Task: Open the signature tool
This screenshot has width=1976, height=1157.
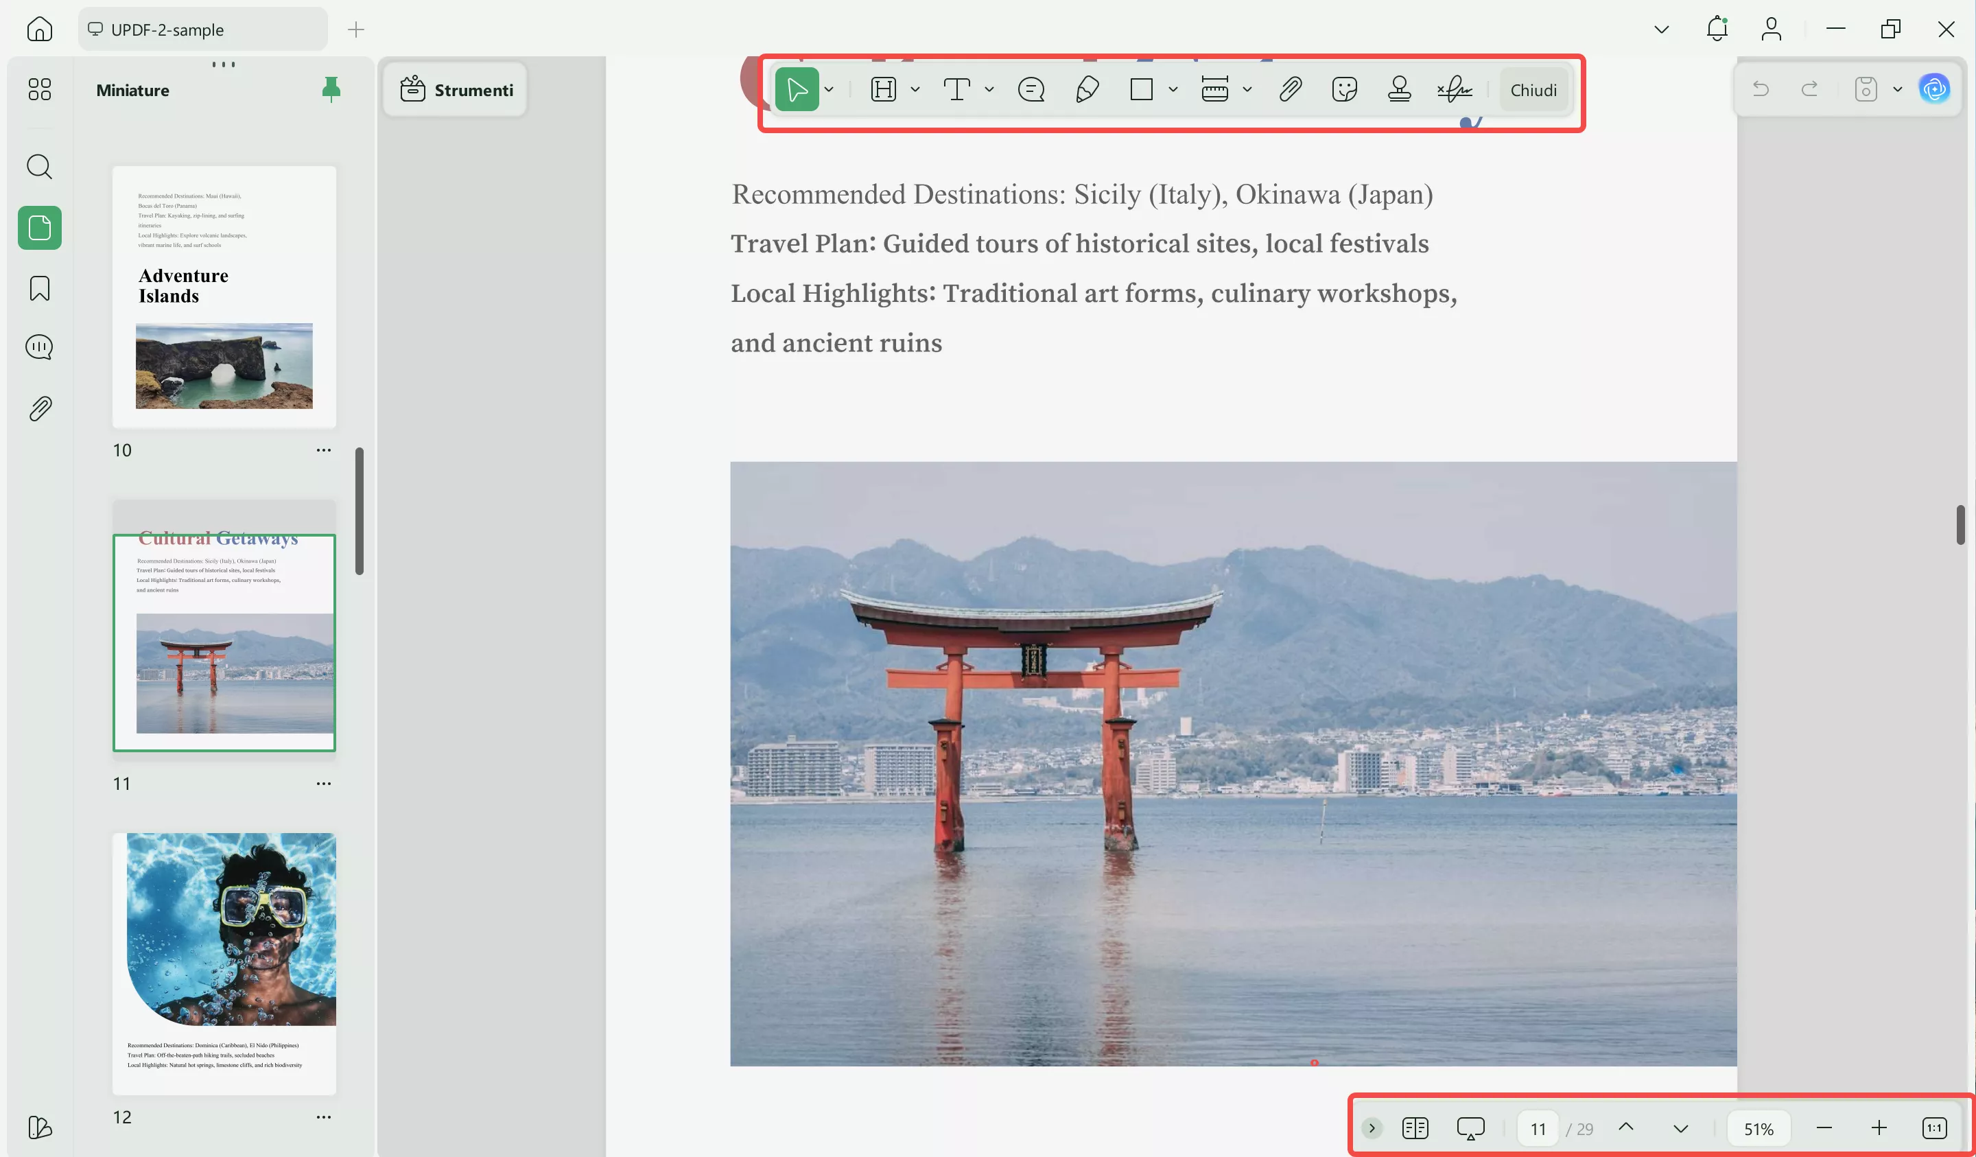Action: pos(1454,89)
